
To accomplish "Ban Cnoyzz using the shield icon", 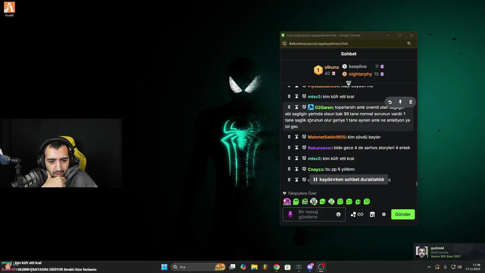I will click(x=304, y=169).
